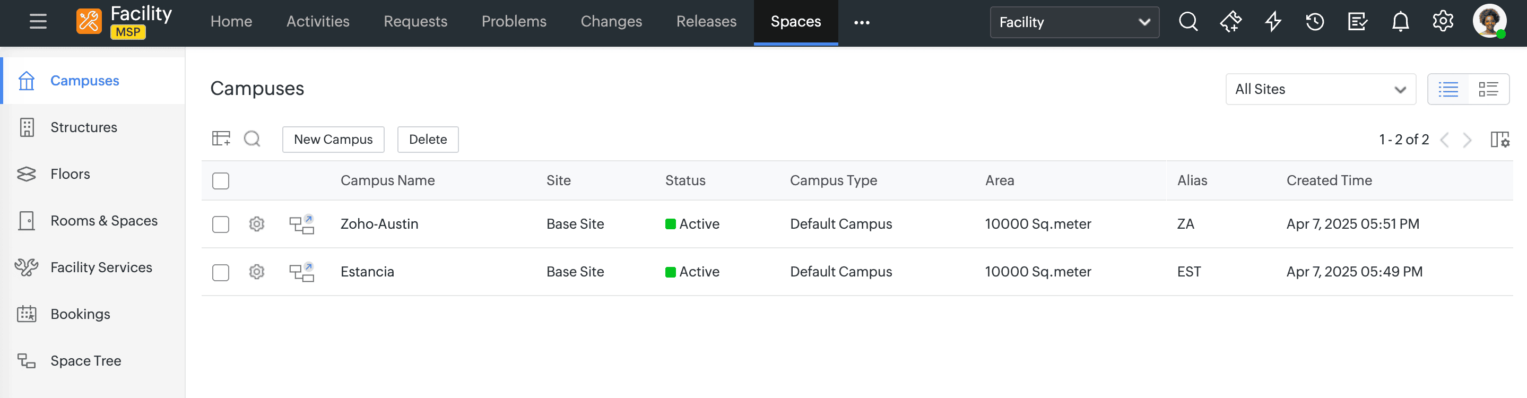Open the space tree icon for Zoho-Austin
The height and width of the screenshot is (398, 1527).
[301, 224]
